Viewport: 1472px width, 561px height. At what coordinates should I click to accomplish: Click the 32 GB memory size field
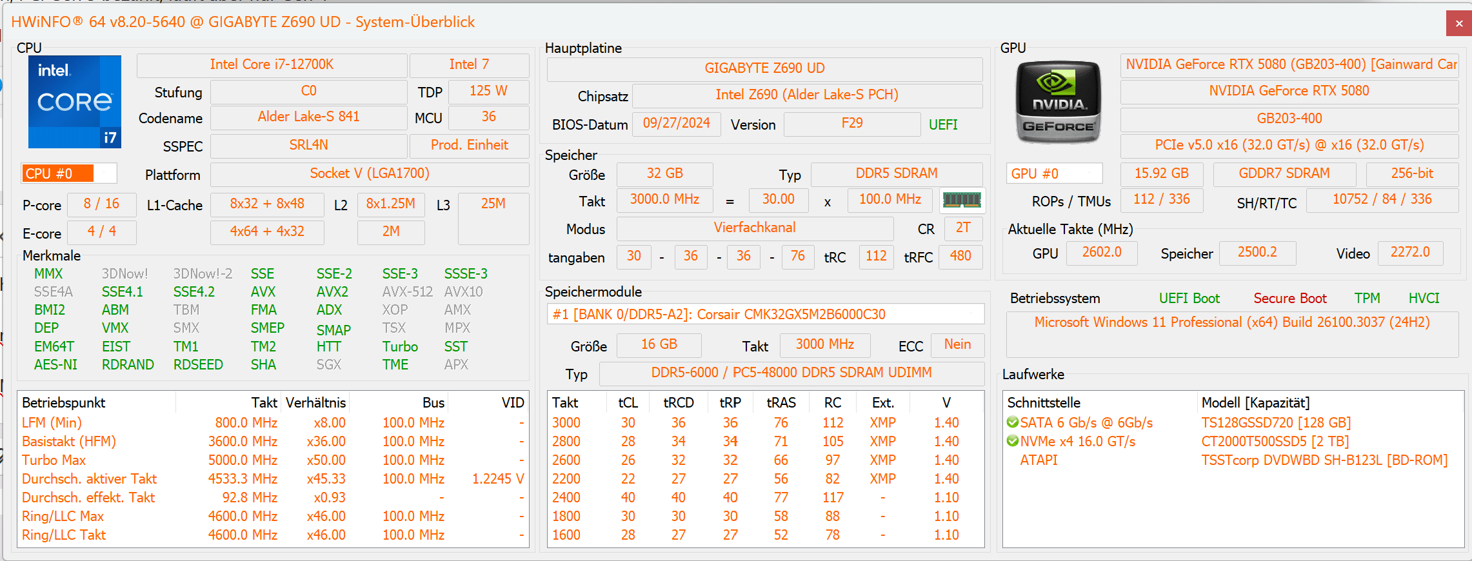click(664, 173)
